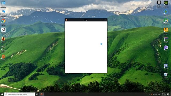Open the Control Panel desktop shortcut
Screen dimensions: 171x96
coord(3,5)
